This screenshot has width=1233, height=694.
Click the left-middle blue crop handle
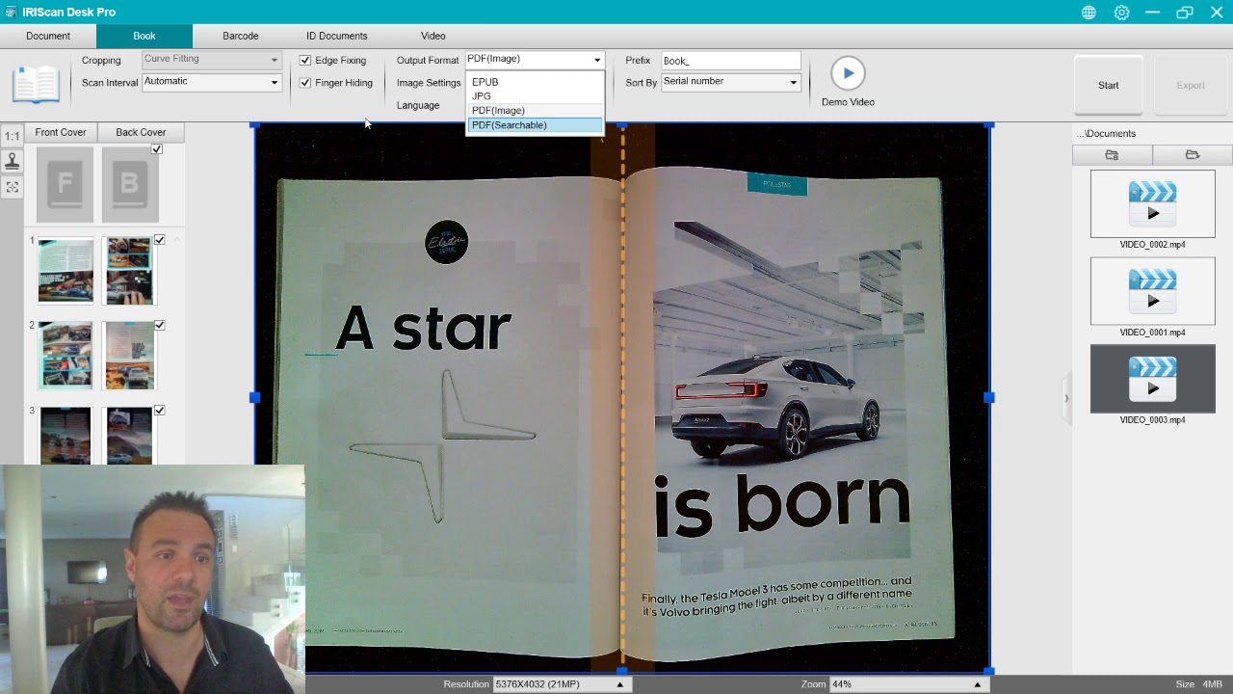coord(255,397)
